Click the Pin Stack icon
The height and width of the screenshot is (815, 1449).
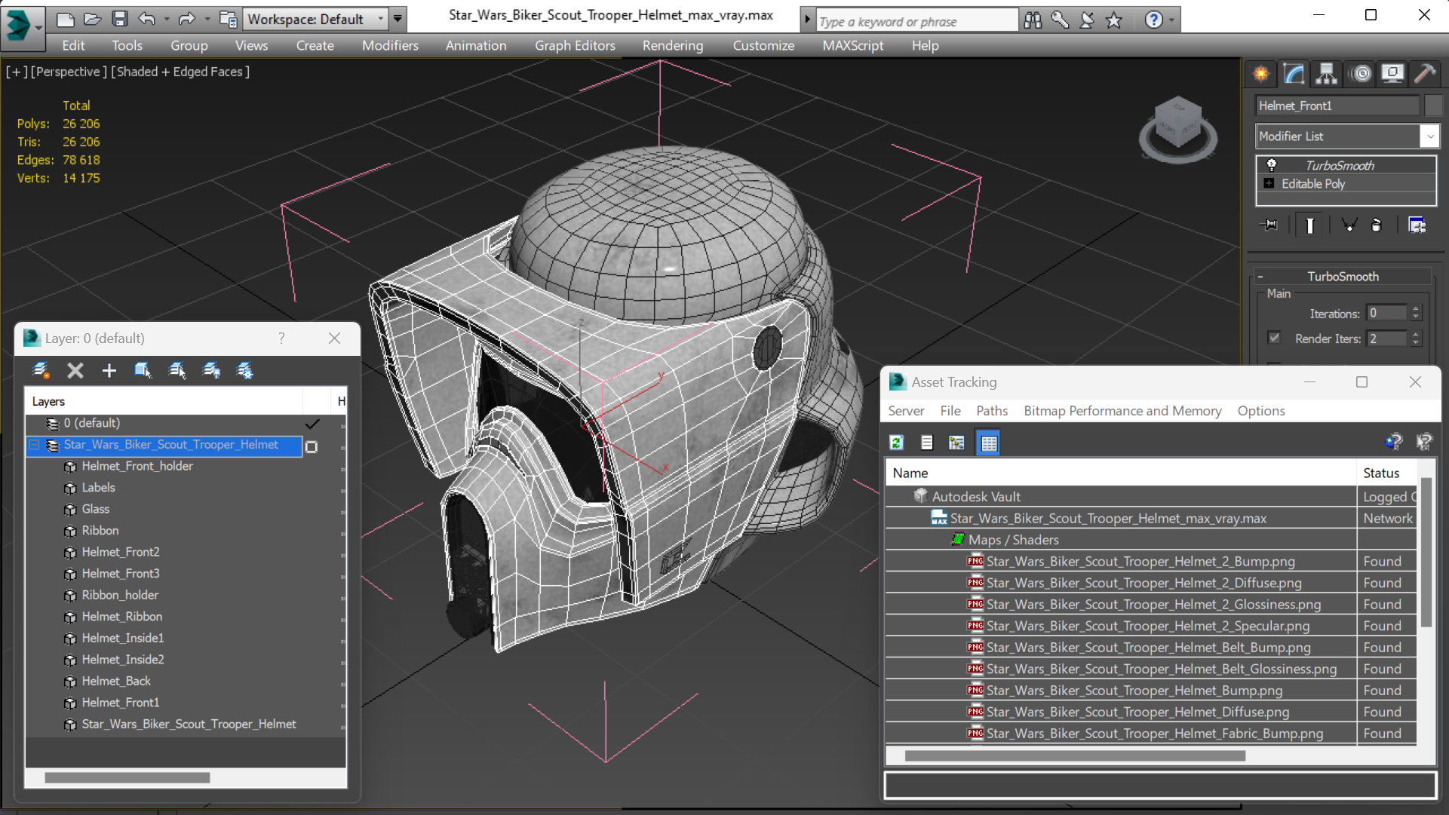(1269, 225)
